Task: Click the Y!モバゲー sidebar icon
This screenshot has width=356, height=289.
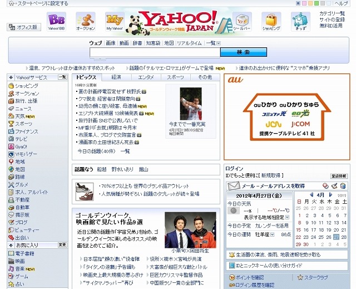Action: [11, 154]
